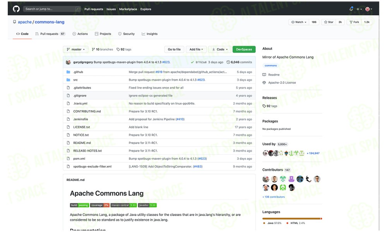Open the 92 tags link under Releases

[270, 106]
